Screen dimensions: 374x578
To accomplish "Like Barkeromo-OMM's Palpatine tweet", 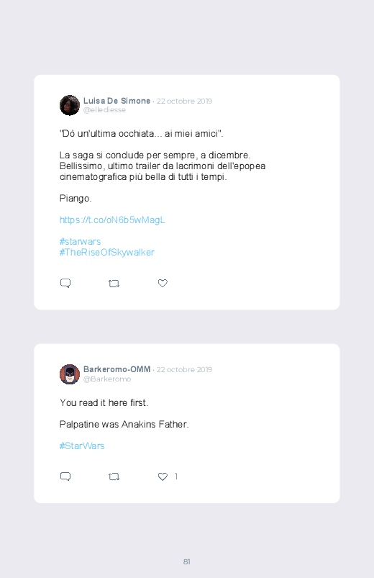I will click(x=163, y=477).
